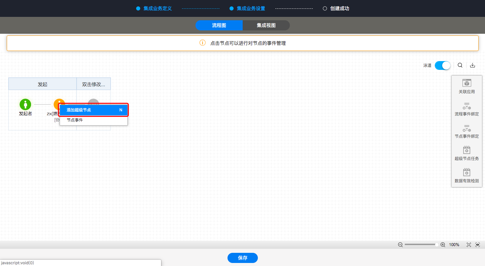Choose 添加超级节点 from the context menu
The height and width of the screenshot is (266, 485).
(94, 110)
